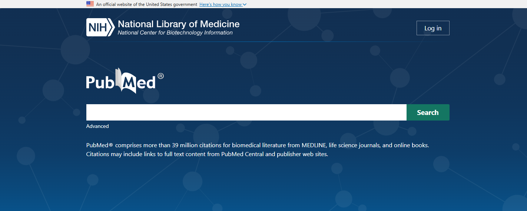Hit the green Search button
The height and width of the screenshot is (211, 527).
(x=428, y=112)
